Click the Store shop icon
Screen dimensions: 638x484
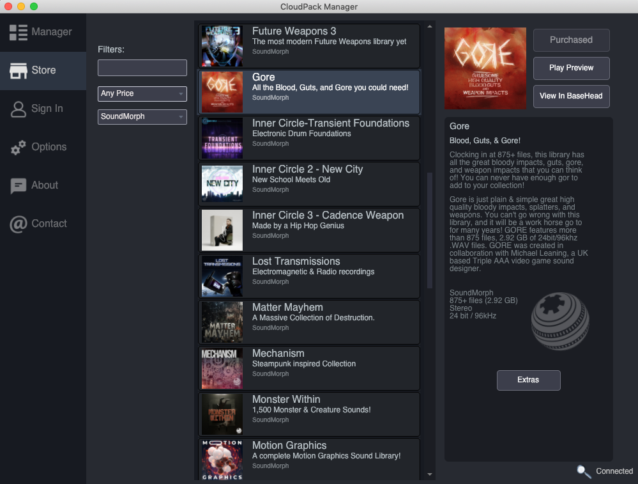click(19, 71)
